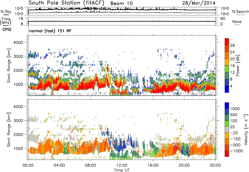The height and width of the screenshot is (172, 249).
Task: Click the 'Freq. [MHz]' axis label
Action: pyautogui.click(x=6, y=21)
